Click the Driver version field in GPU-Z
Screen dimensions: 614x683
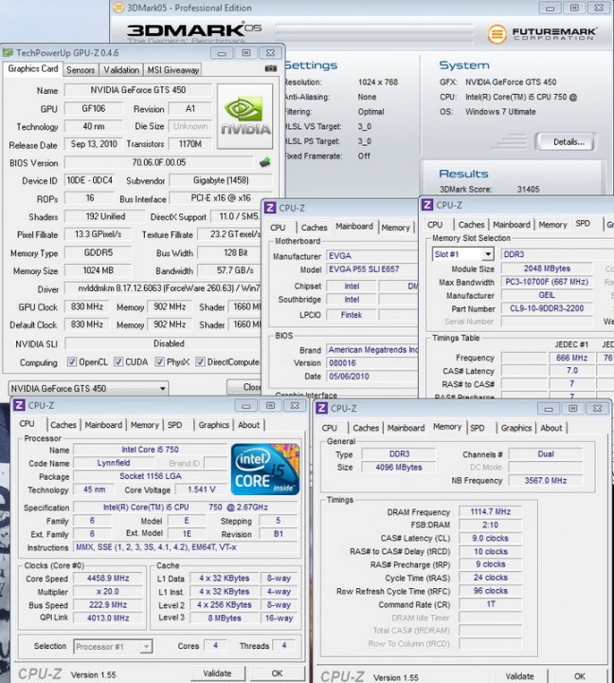(x=164, y=288)
